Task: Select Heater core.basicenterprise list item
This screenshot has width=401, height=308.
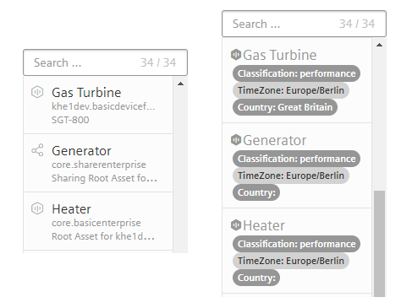Action: coord(98,221)
